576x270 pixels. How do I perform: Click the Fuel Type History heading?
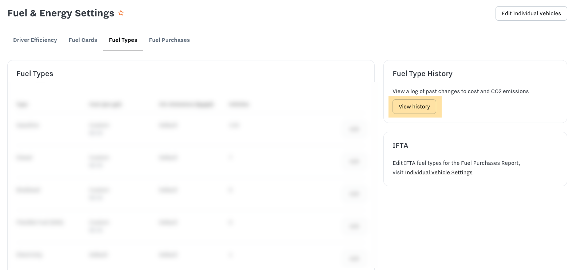(422, 74)
